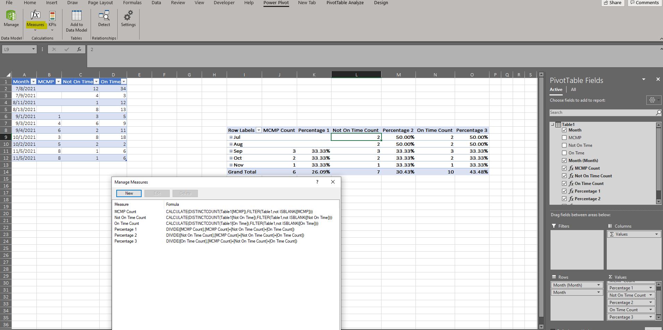Open the Not On Time column filter dropdown
Screen dimensions: 663x330
pos(96,82)
